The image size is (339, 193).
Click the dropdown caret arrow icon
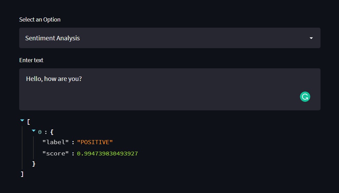[311, 38]
